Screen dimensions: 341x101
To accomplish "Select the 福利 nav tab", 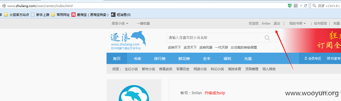I will pyautogui.click(x=227, y=59).
